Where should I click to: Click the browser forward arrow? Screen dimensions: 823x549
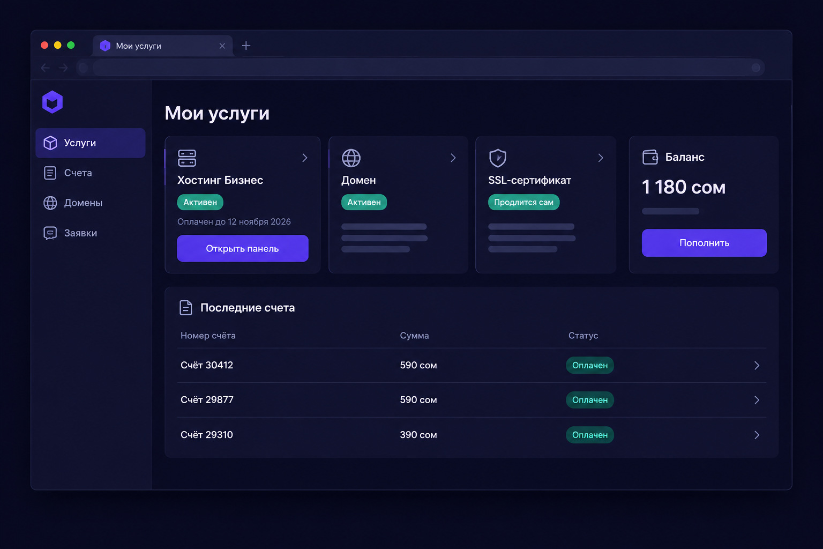coord(63,68)
